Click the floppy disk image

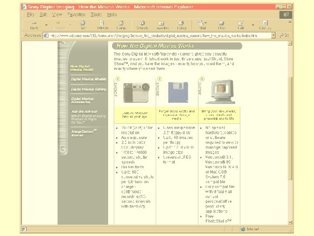tap(178, 92)
